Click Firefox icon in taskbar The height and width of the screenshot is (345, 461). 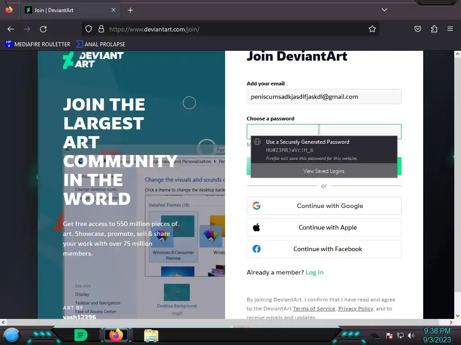116,335
